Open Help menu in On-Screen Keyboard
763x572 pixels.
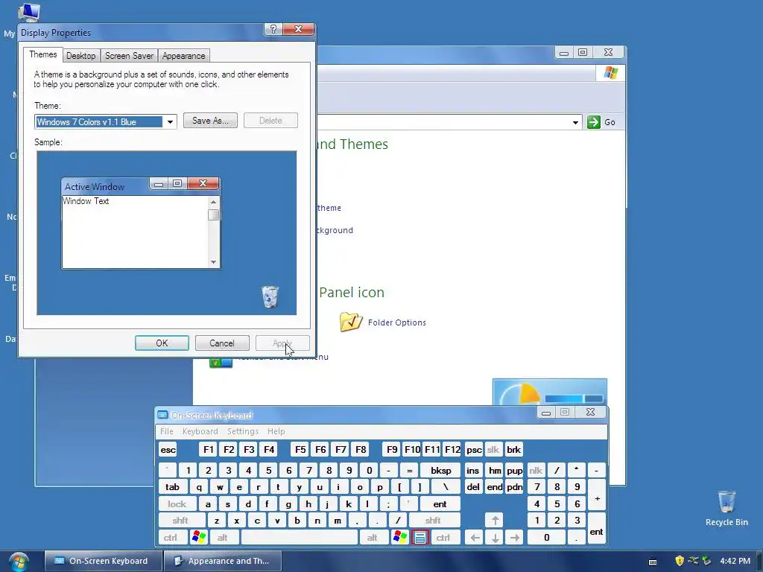point(276,431)
